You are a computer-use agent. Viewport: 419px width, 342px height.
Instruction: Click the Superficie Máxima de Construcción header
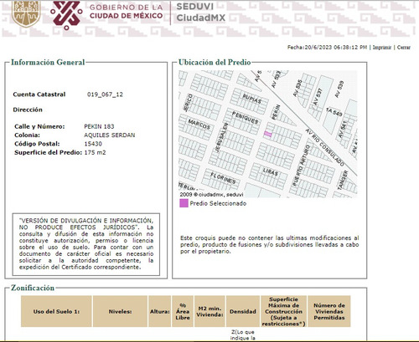283,311
